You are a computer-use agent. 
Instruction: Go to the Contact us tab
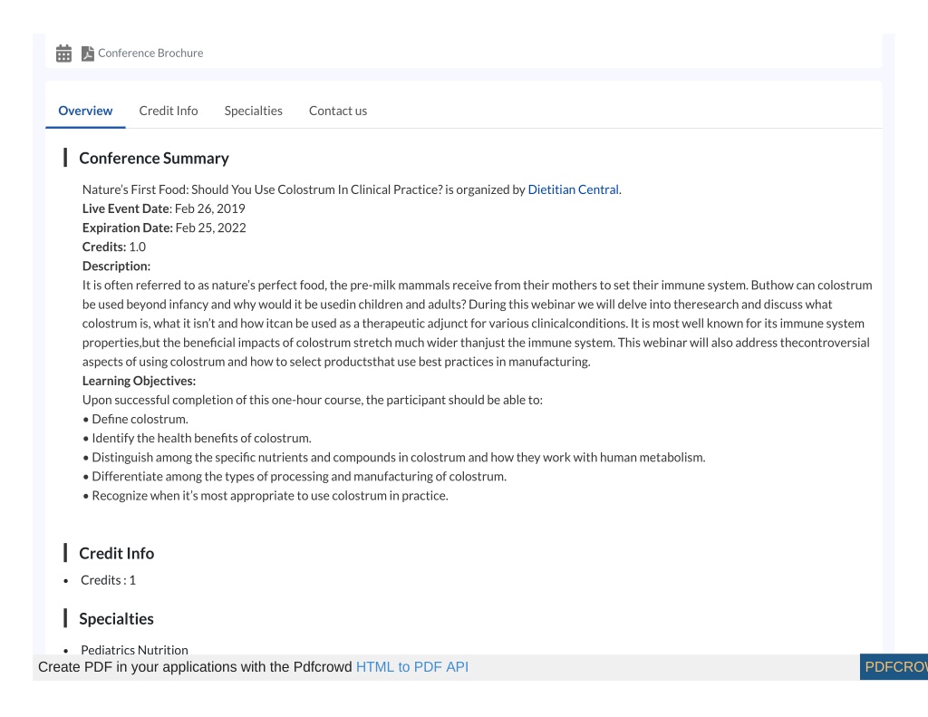point(338,111)
